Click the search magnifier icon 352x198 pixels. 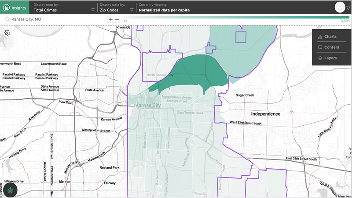click(x=7, y=19)
